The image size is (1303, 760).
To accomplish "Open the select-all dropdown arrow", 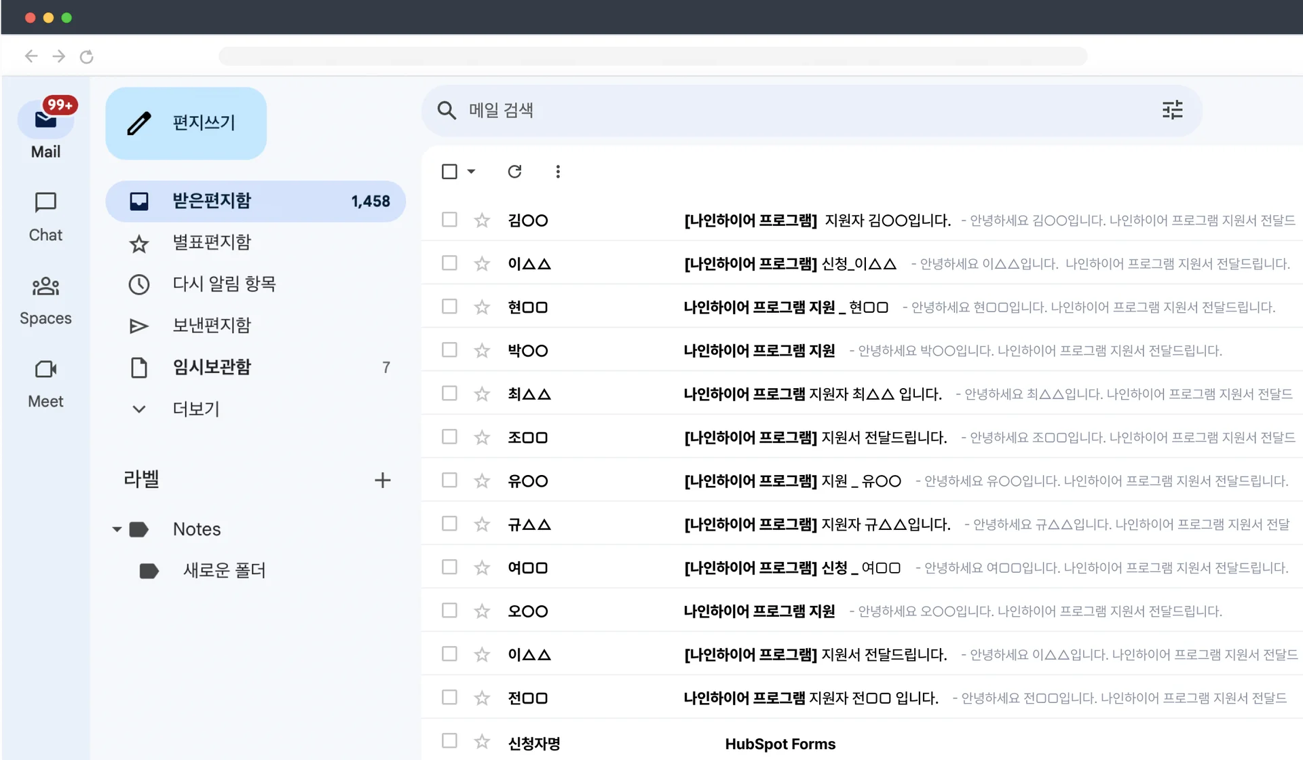I will (x=471, y=172).
